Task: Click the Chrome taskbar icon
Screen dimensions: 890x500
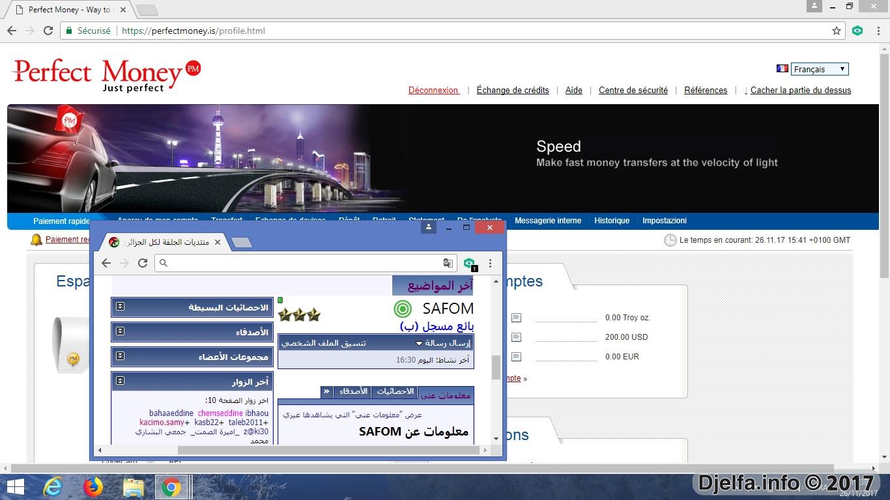Action: pos(171,486)
